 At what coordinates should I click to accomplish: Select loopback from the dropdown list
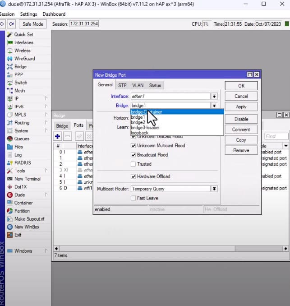coord(177,133)
